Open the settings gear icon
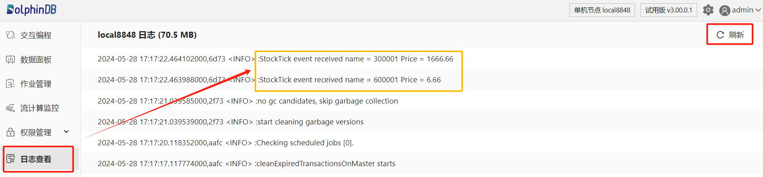Viewport: 763px width, 177px height. (708, 10)
